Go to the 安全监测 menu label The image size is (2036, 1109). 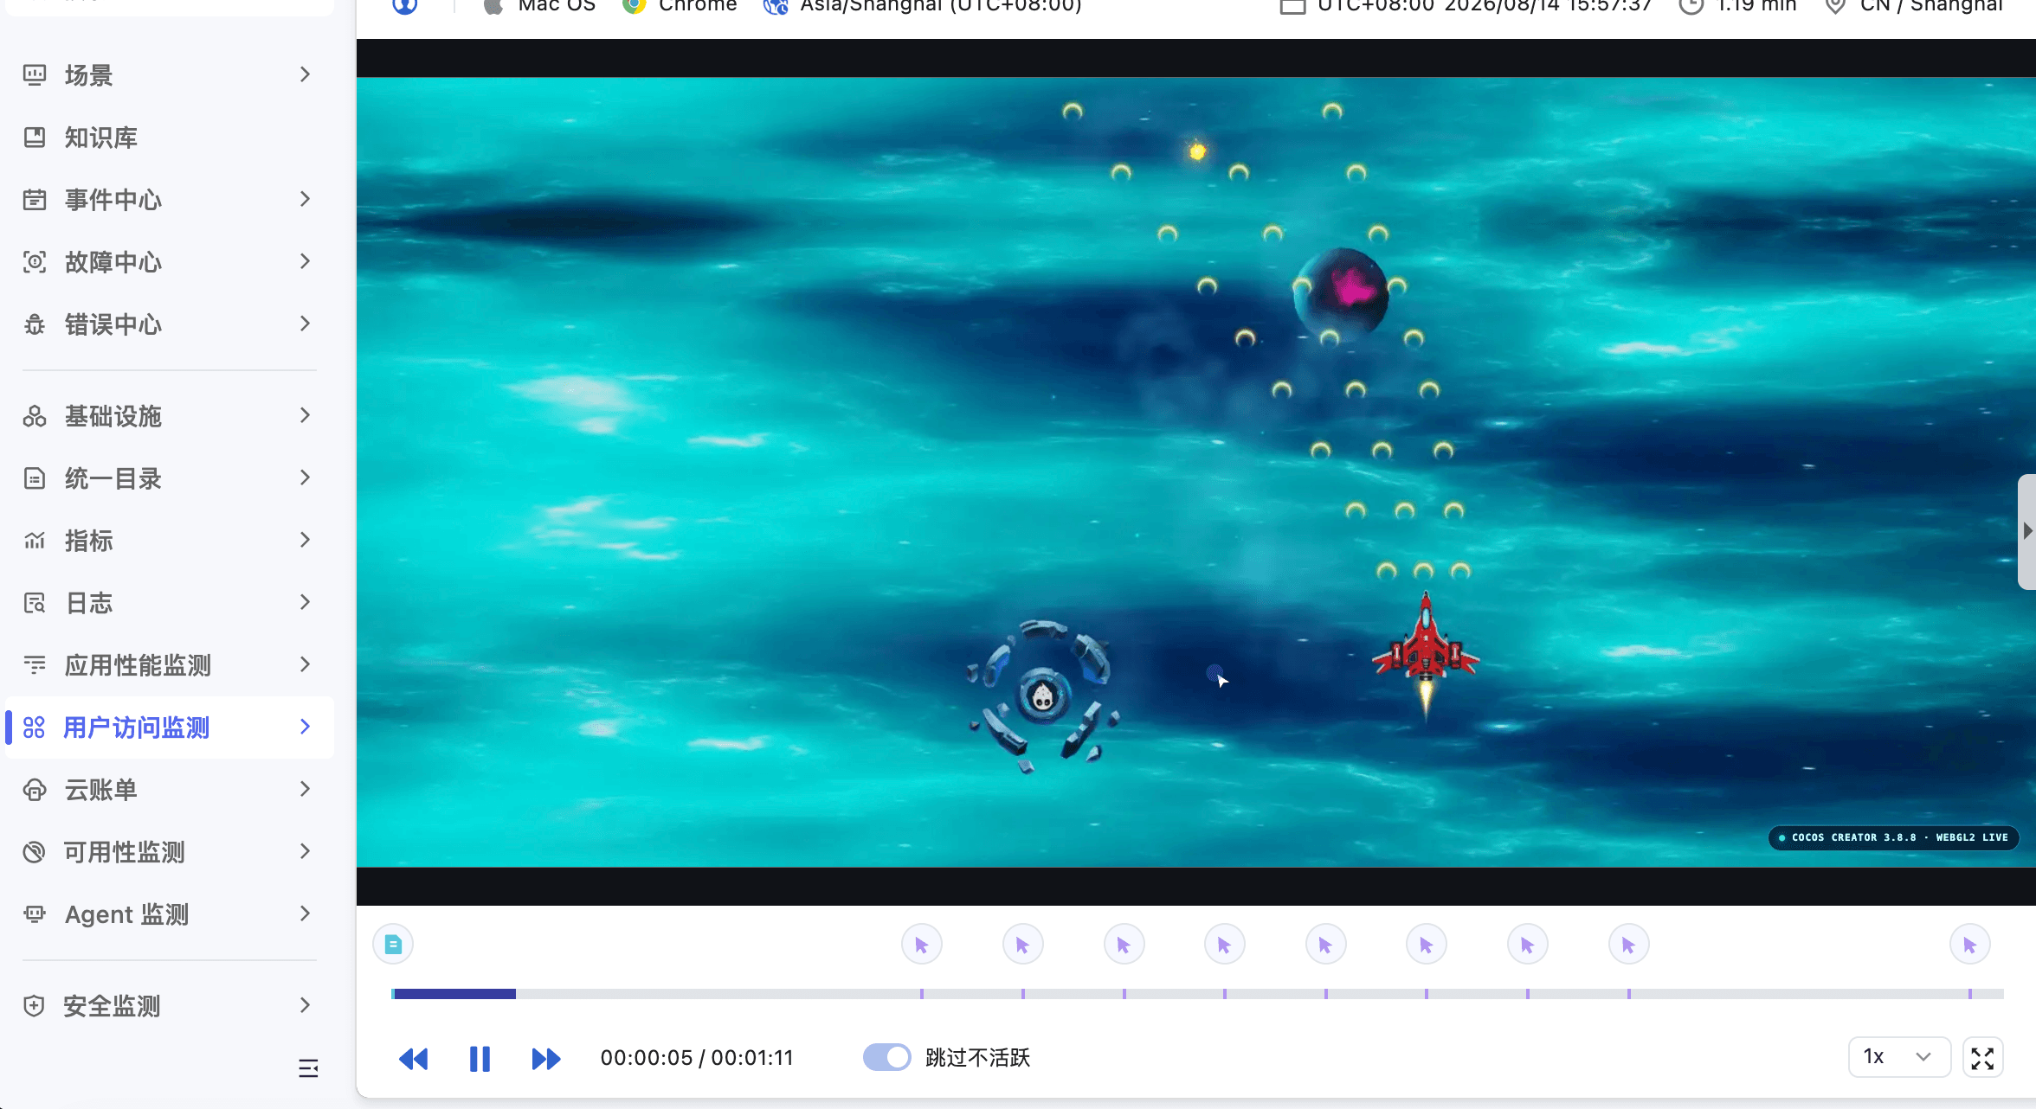(113, 1006)
